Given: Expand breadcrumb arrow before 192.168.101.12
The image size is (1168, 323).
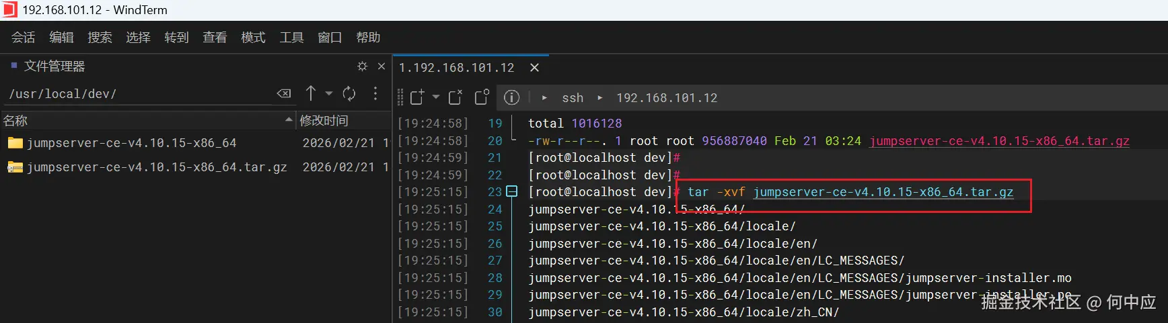Looking at the screenshot, I should tap(600, 98).
